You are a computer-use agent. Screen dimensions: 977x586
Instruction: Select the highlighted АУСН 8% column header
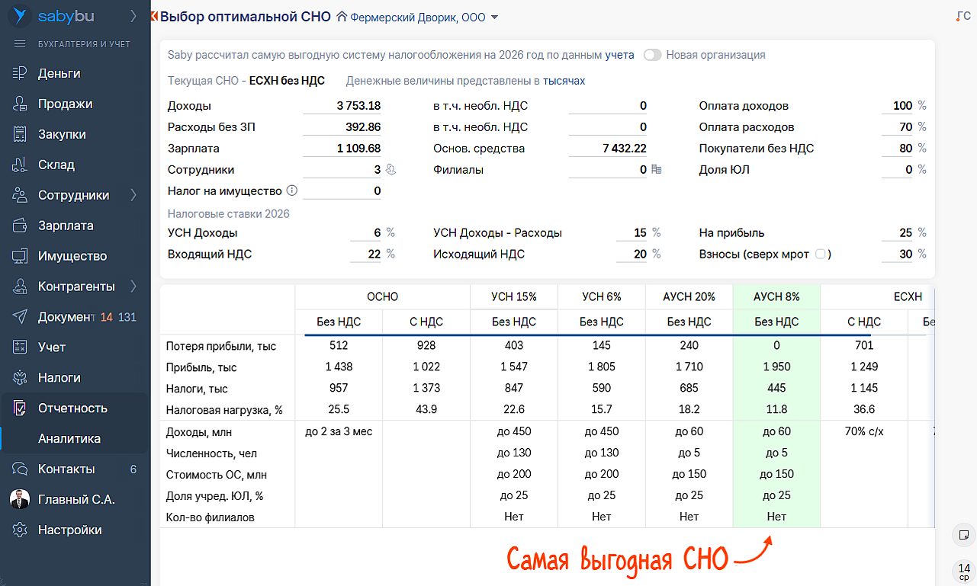click(776, 296)
